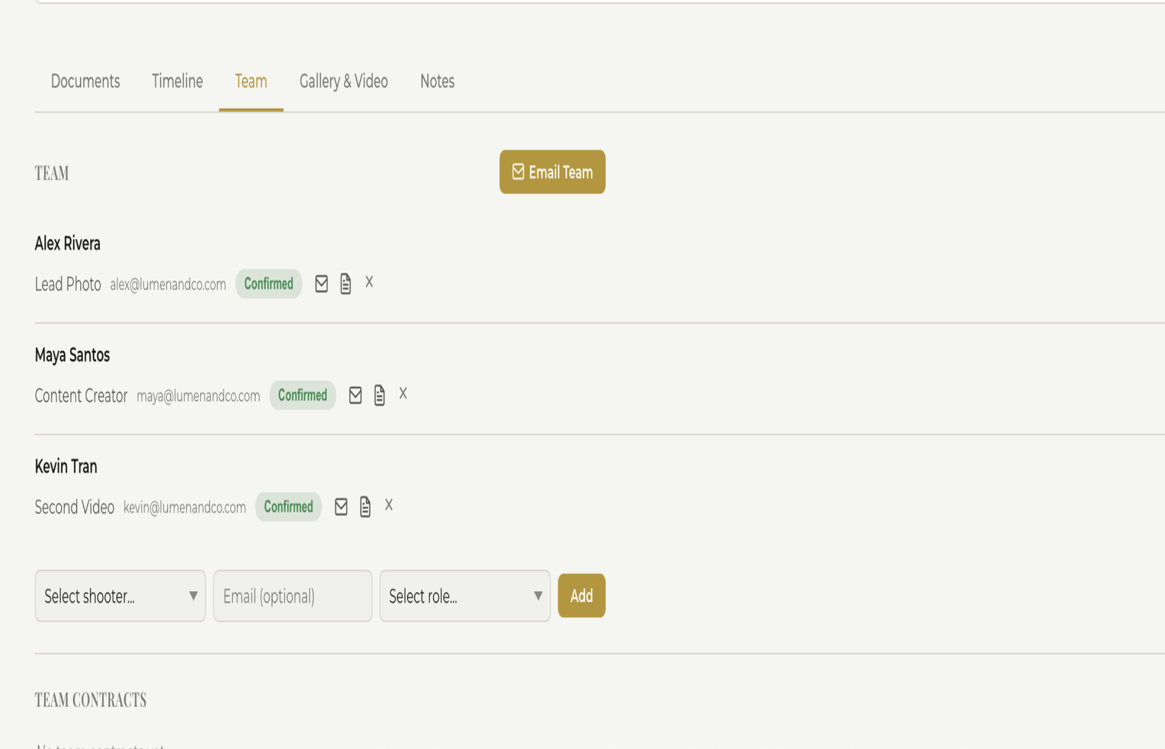
Task: Open the Gallery & Video tab
Action: [343, 81]
